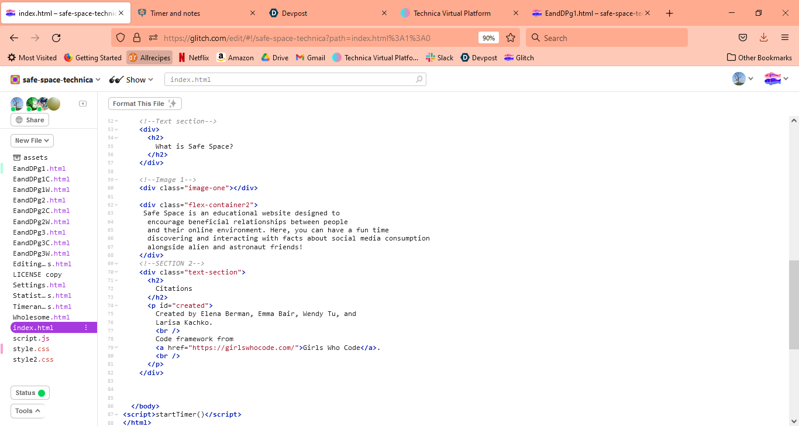The height and width of the screenshot is (426, 799).
Task: Close the Technica Virtual Platform tab
Action: coord(516,13)
